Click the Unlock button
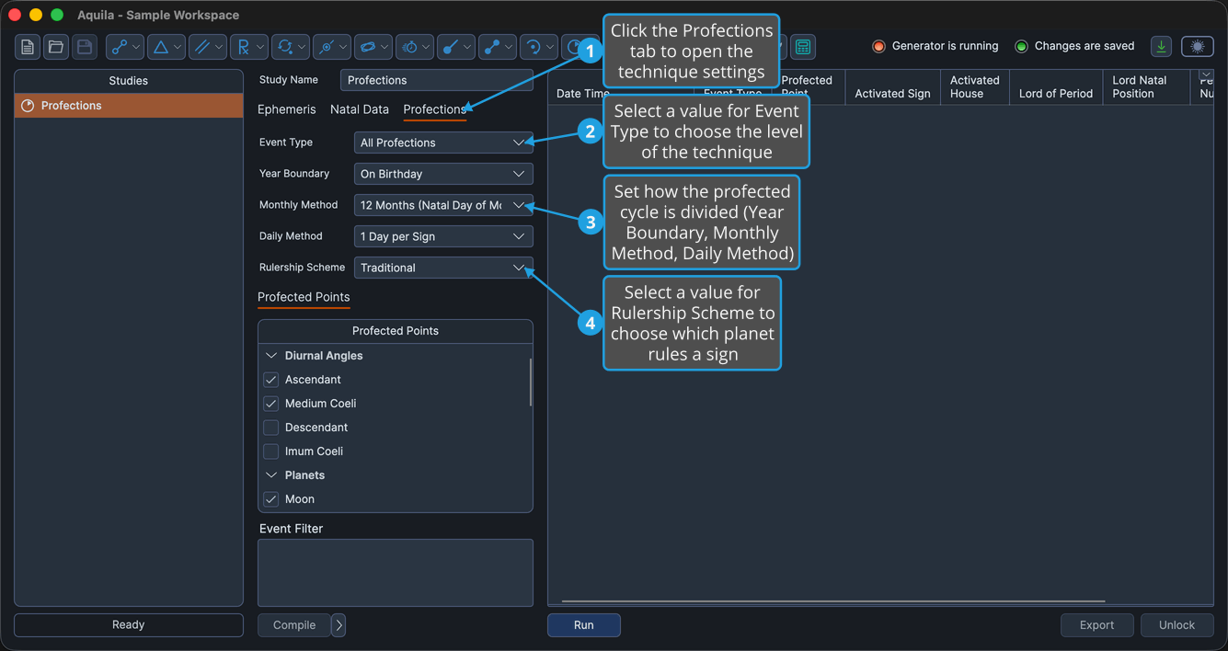 click(x=1176, y=625)
